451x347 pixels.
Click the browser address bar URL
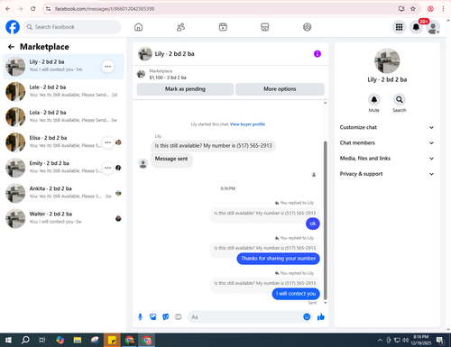(x=105, y=9)
